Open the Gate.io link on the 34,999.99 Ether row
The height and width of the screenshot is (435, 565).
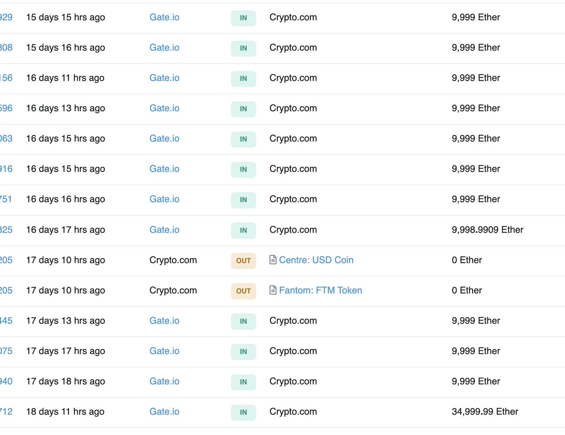(164, 412)
